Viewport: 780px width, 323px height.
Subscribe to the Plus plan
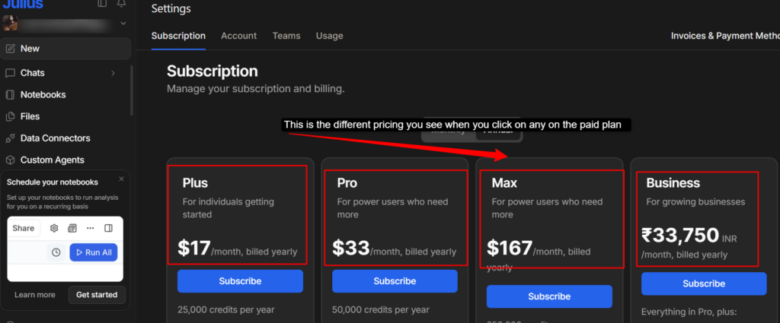[240, 281]
